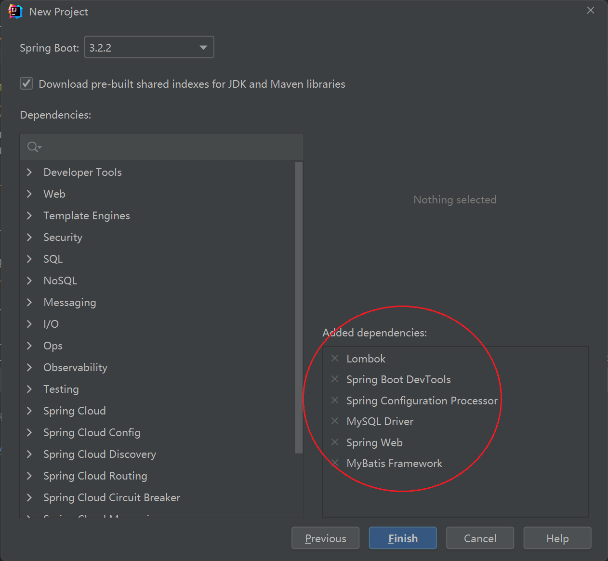Screen dimensions: 608x561
Task: Cancel the New Project wizard
Action: (480, 538)
